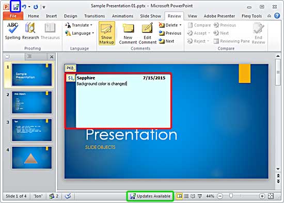This screenshot has height=203, width=284.
Task: Jump to next slide double-arrow button
Action: tap(278, 181)
